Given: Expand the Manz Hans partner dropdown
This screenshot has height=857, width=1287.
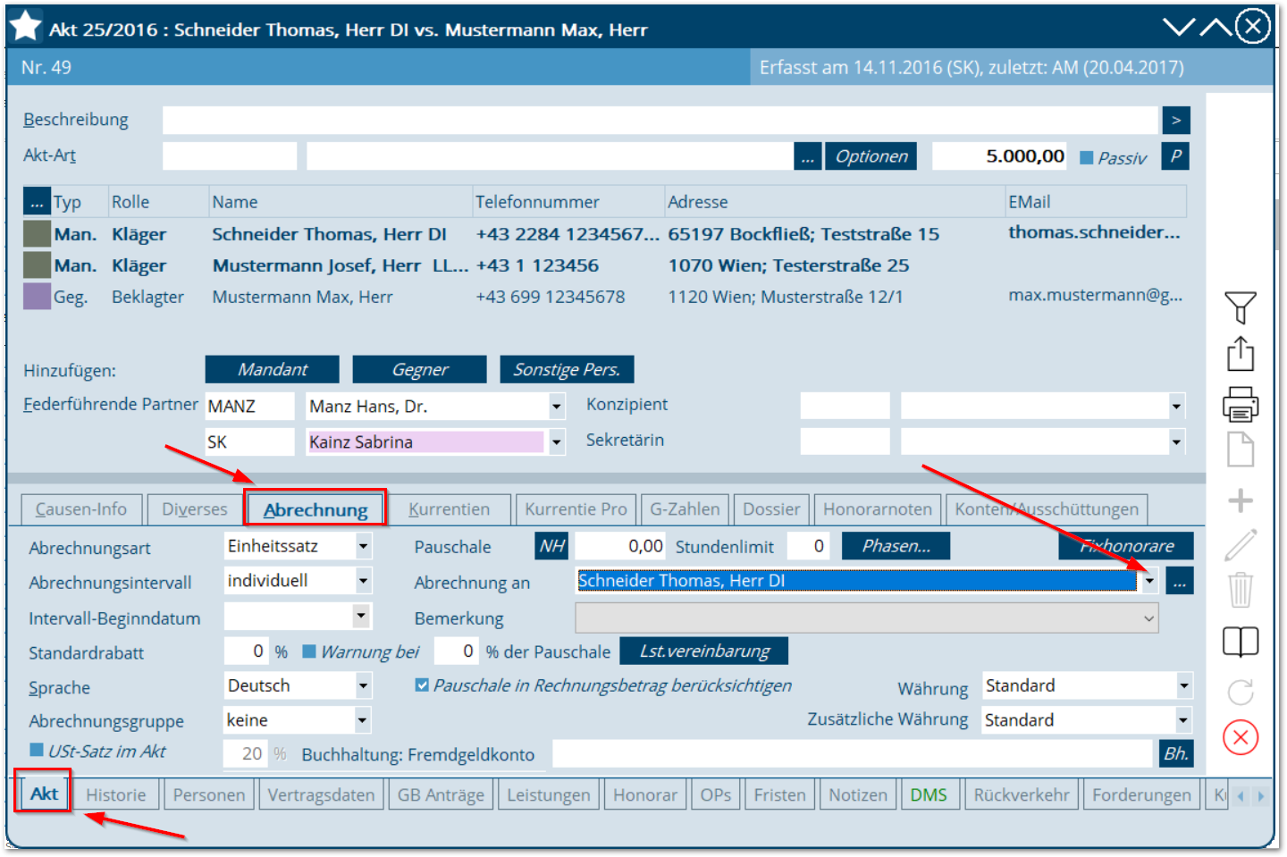Looking at the screenshot, I should (x=557, y=407).
